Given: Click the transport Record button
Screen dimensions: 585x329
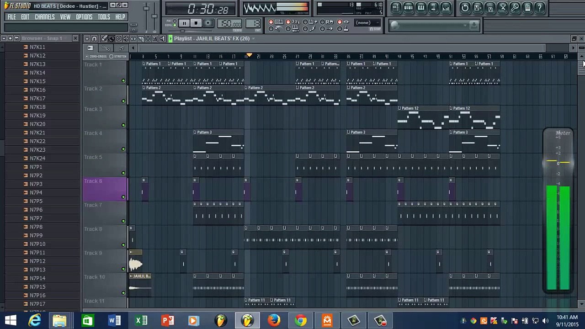Looking at the screenshot, I should click(x=208, y=23).
